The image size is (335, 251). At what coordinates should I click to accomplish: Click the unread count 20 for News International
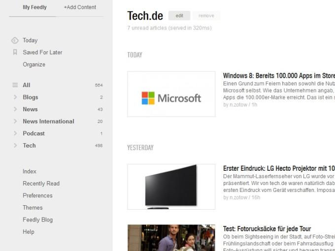[100, 122]
